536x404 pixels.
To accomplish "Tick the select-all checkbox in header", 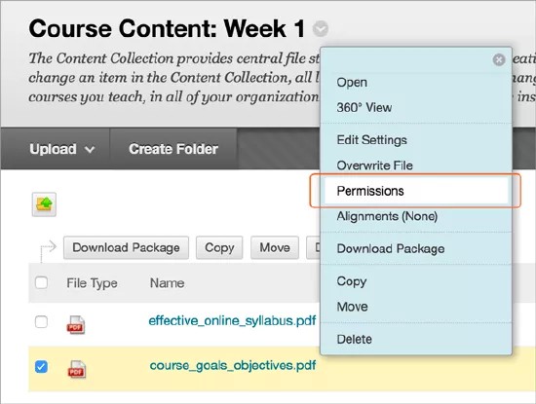I will pos(41,282).
